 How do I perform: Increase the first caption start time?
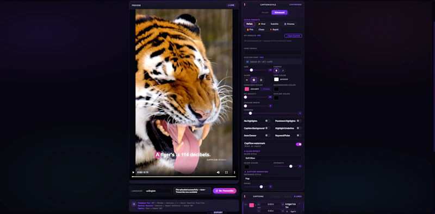pyautogui.click(x=283, y=204)
